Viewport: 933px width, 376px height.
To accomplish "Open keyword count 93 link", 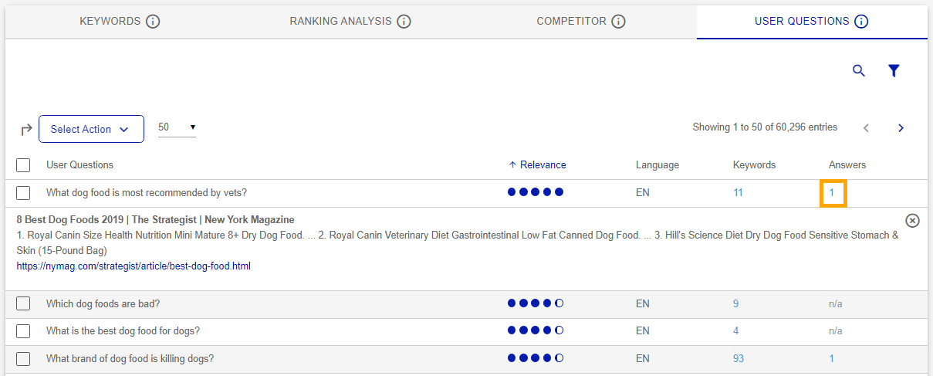I will click(739, 359).
